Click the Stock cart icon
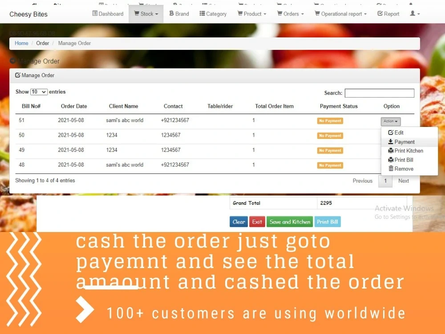 137,13
